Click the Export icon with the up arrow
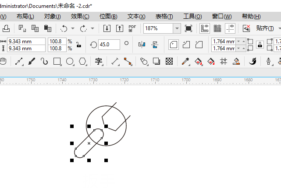This screenshot has width=281, height=191. [x=120, y=28]
